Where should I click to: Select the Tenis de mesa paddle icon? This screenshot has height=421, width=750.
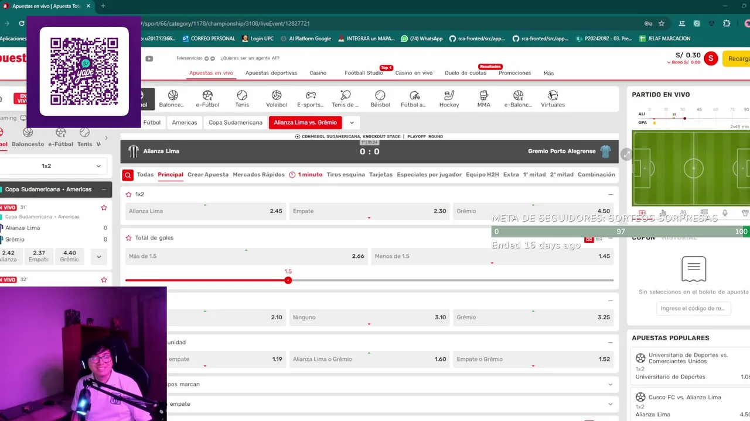346,95
